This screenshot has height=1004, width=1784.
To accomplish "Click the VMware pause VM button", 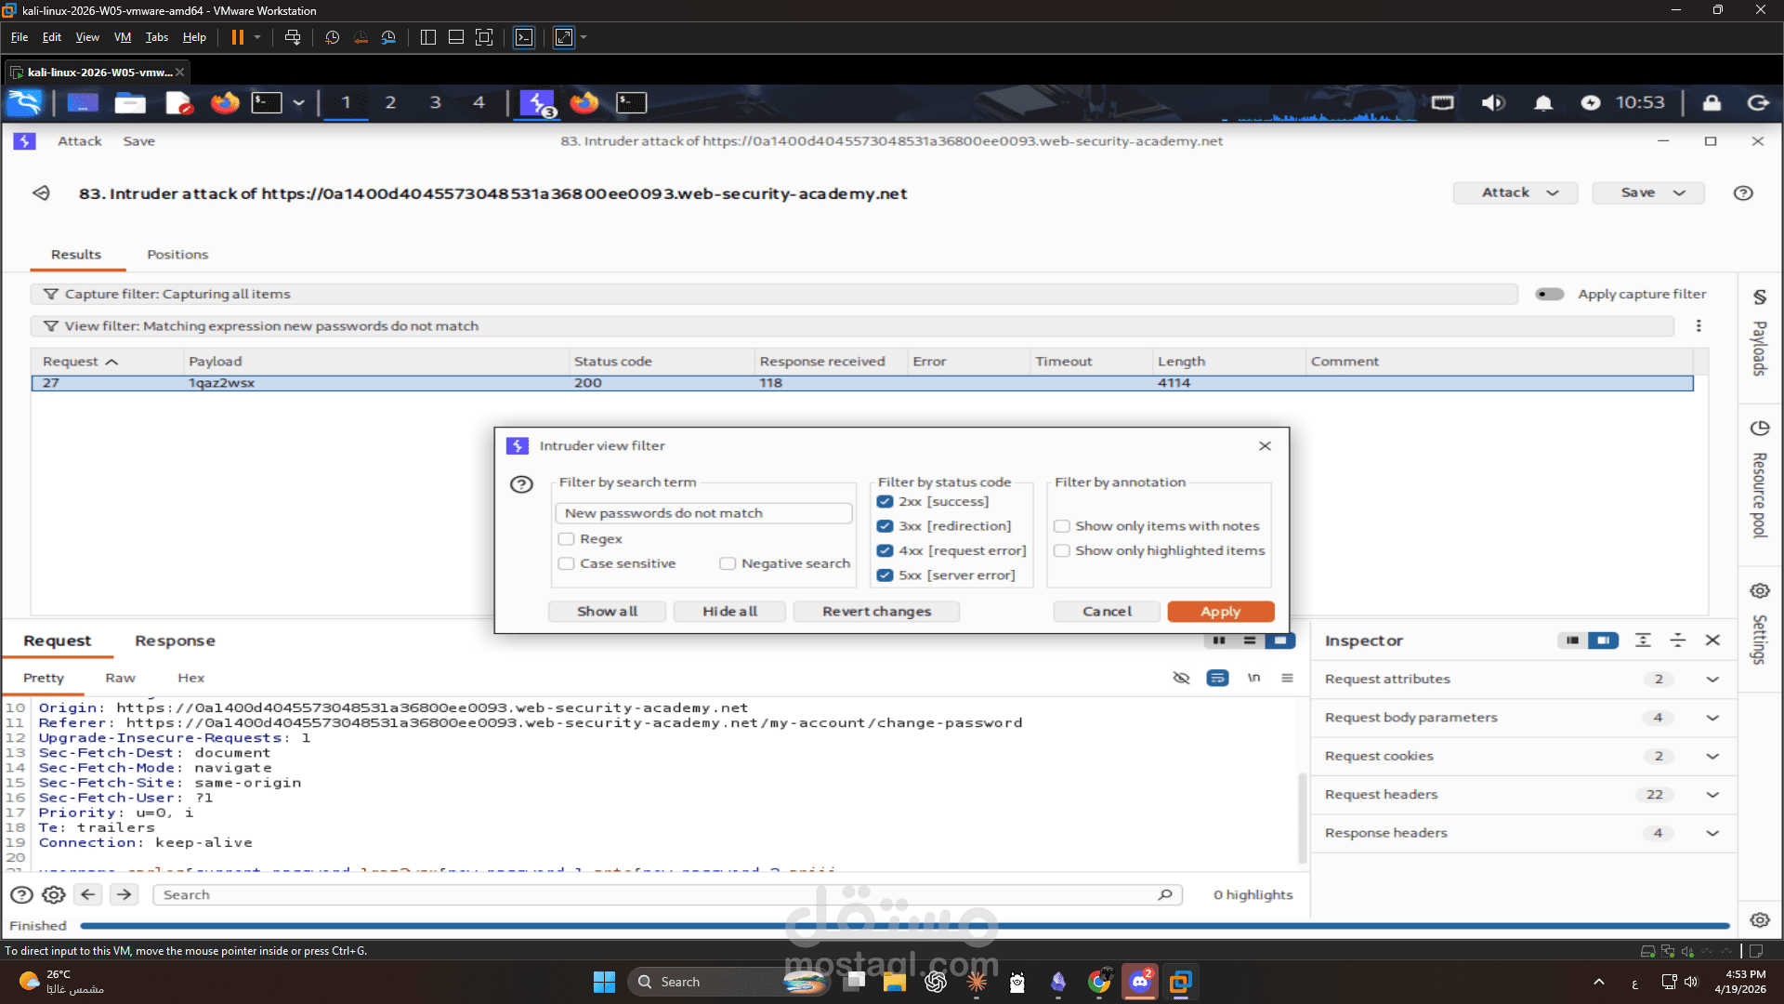I will (237, 37).
